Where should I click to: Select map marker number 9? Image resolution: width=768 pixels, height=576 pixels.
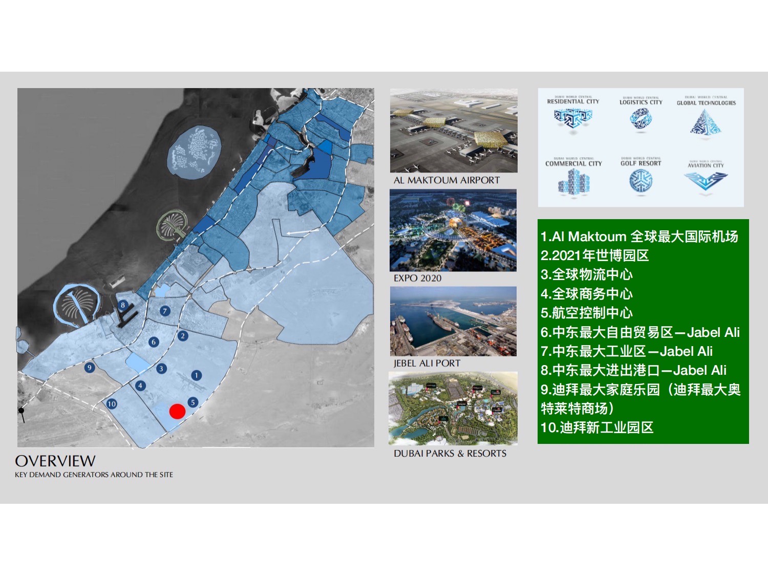pyautogui.click(x=90, y=367)
